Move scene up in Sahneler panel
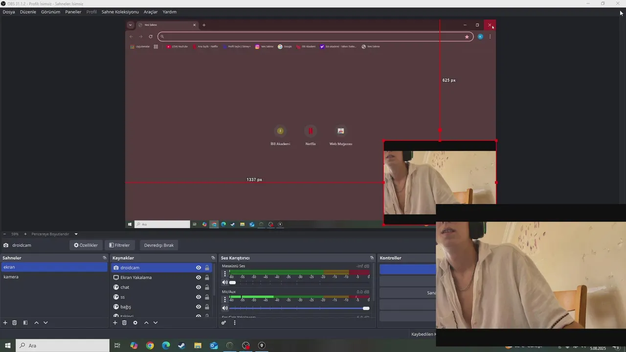Image resolution: width=626 pixels, height=352 pixels. click(36, 323)
